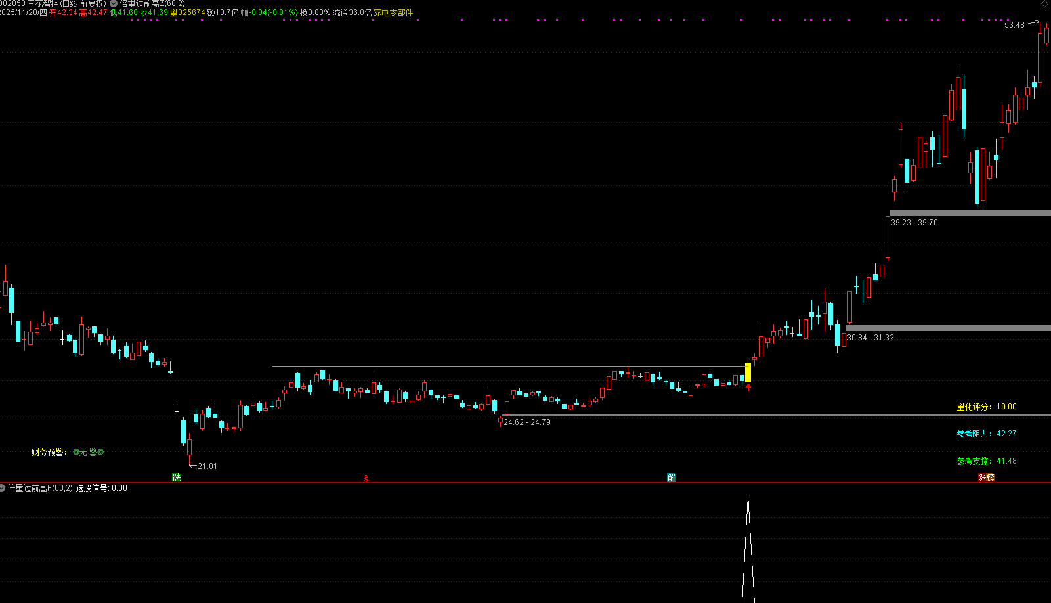Click the white signal spike in sub-chart
1051x603 pixels.
coord(748,549)
